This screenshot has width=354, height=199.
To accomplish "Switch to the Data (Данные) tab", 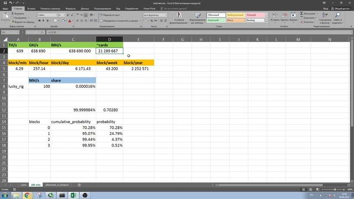I will click(85, 9).
